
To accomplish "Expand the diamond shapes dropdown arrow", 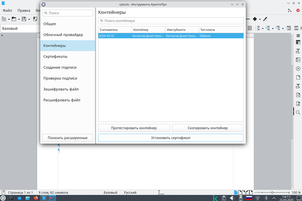I will tap(260, 19).
